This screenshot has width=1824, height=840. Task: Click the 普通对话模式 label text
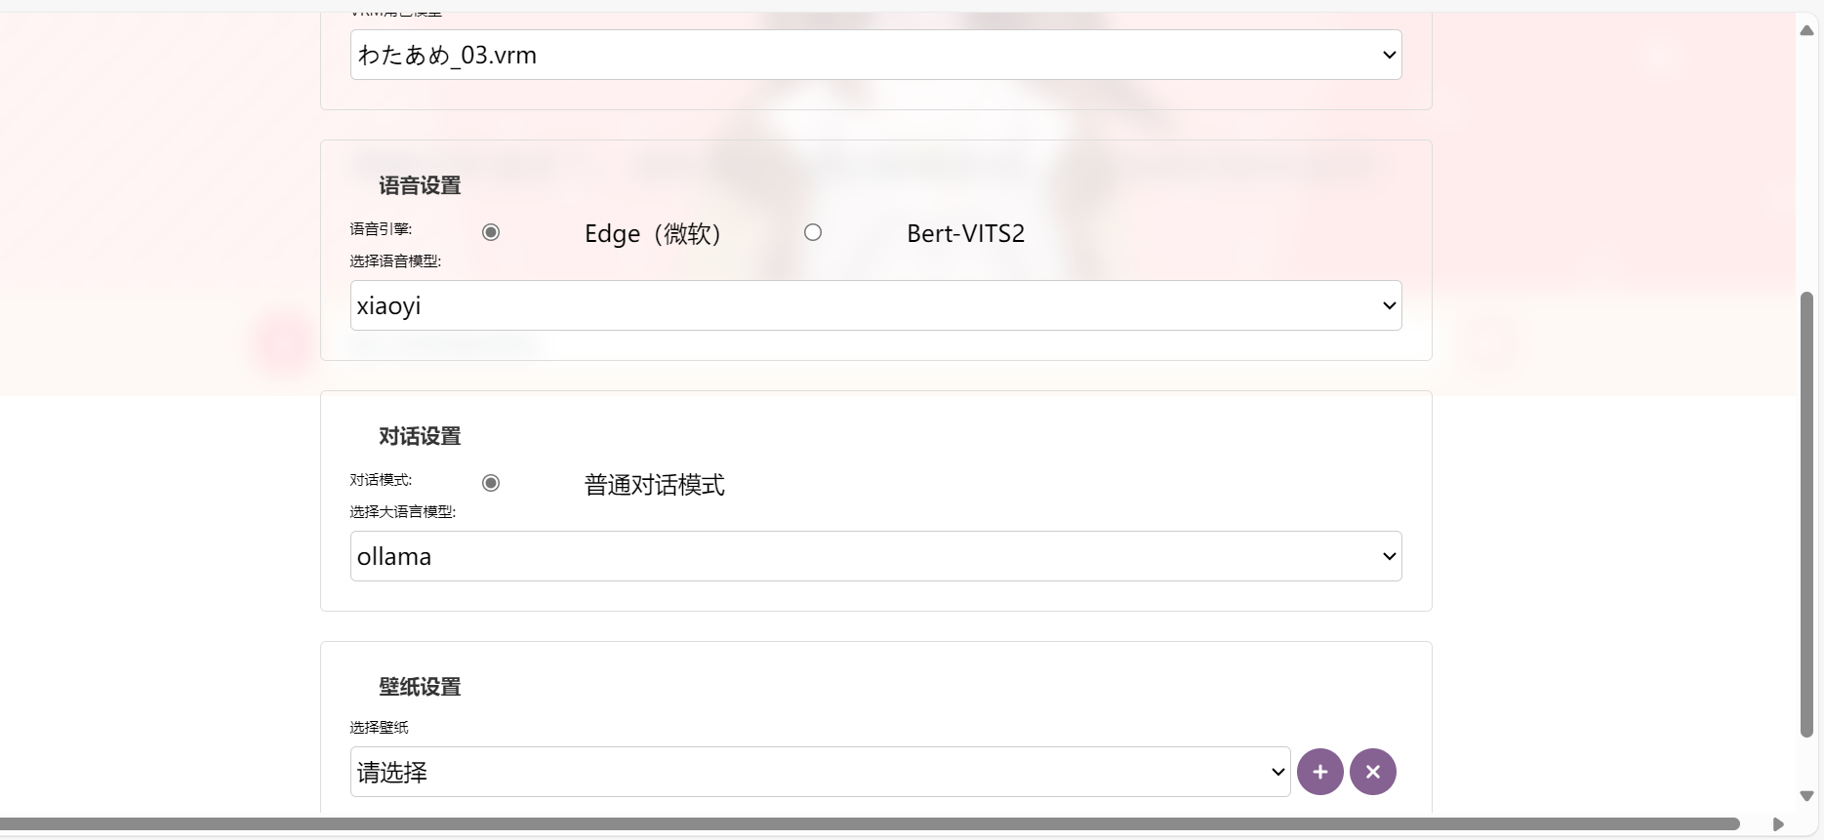tap(654, 485)
